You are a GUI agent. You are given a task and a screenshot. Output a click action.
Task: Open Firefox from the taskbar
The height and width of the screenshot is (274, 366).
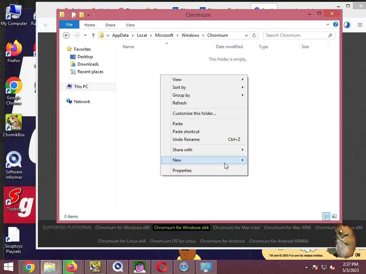(71, 267)
